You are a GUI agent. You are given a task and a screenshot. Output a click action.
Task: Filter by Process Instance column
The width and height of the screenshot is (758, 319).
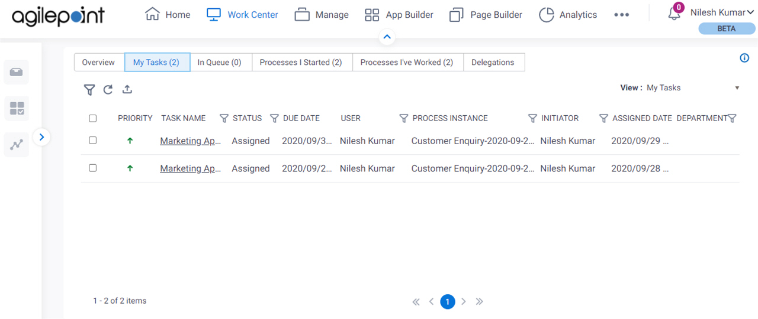(x=532, y=118)
